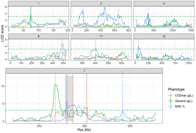Click the gray shaded region in chromosome 7
Screen dimensions: 196x133
coord(69,98)
